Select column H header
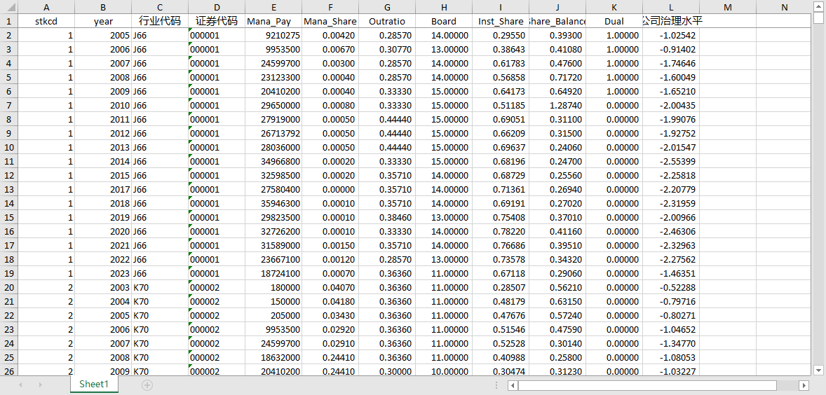 click(x=444, y=7)
